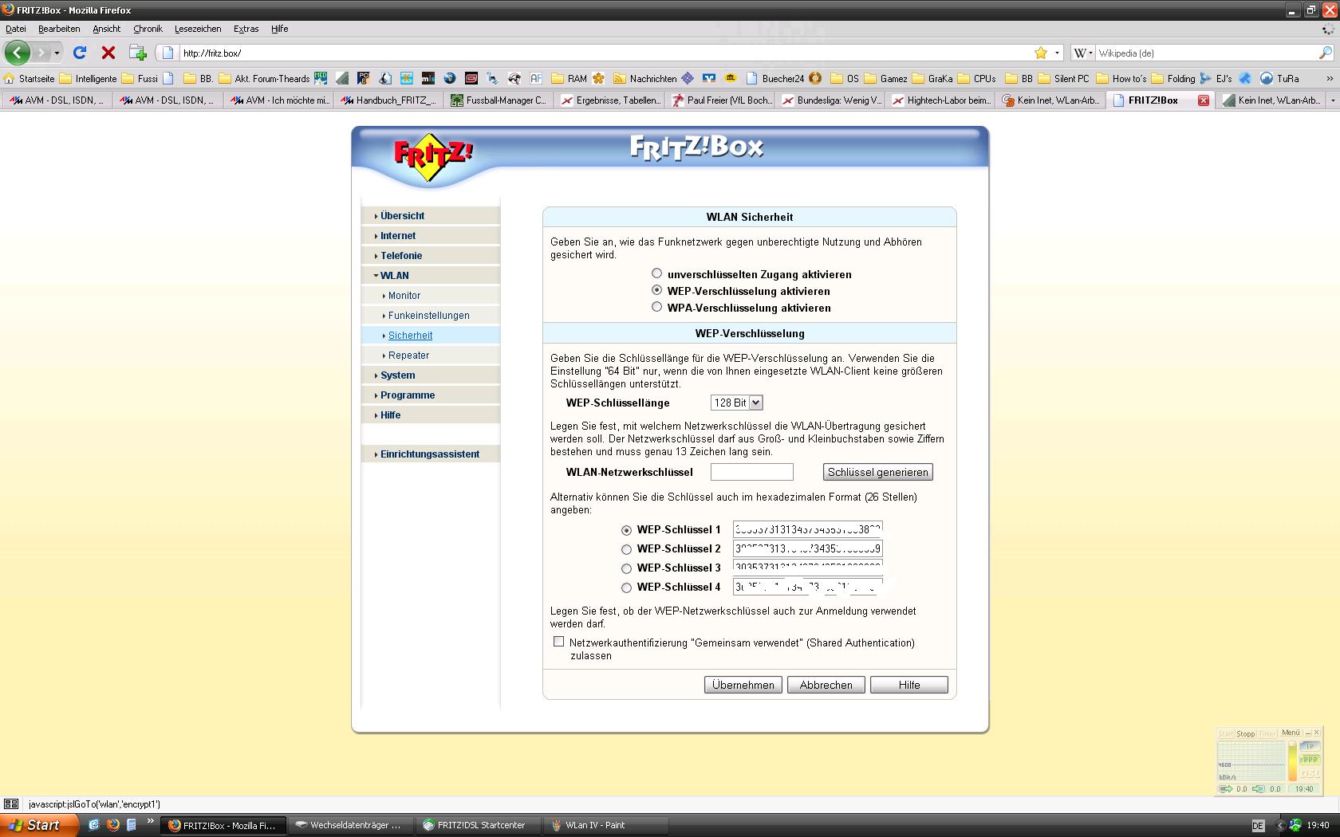The image size is (1340, 837).
Task: Go back with the green back arrow
Action: pyautogui.click(x=18, y=53)
